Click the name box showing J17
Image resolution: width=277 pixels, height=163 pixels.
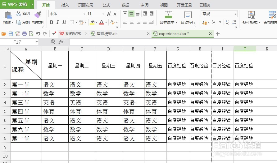click(17, 42)
